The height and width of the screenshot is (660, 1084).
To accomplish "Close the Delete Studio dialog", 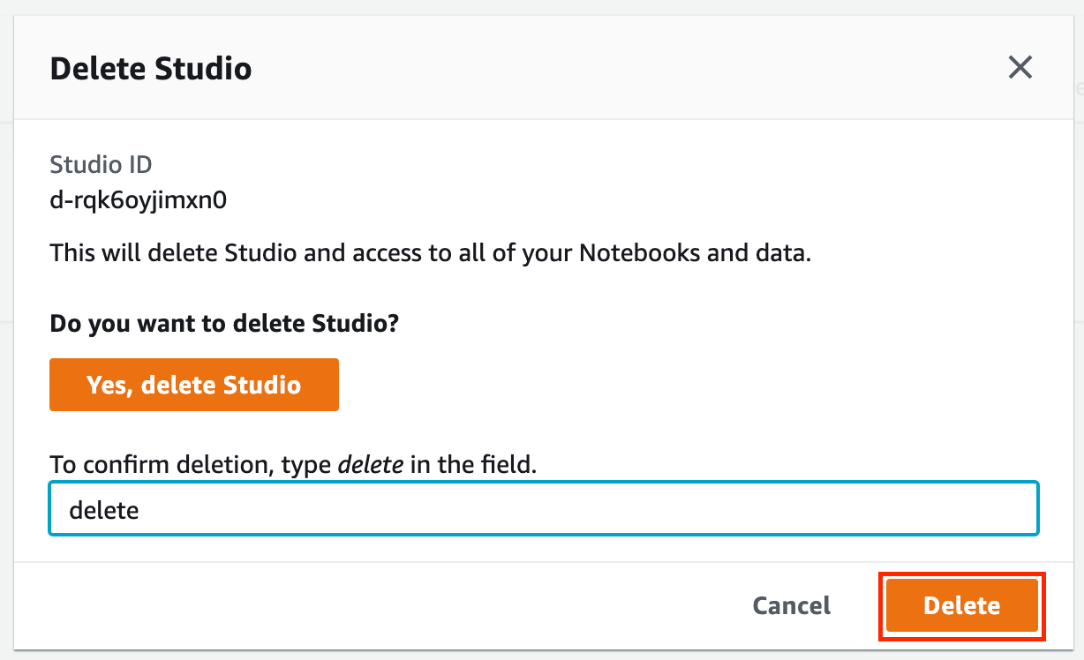I will coord(1020,68).
